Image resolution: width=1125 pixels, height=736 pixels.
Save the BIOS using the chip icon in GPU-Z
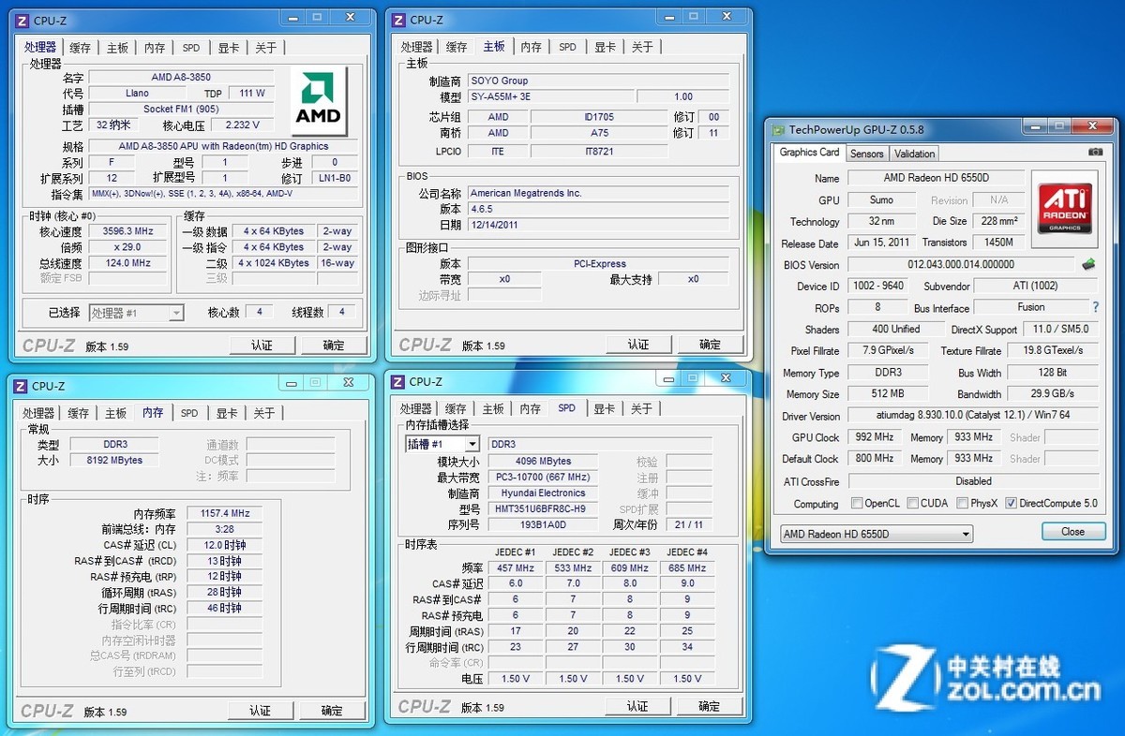pos(1088,264)
